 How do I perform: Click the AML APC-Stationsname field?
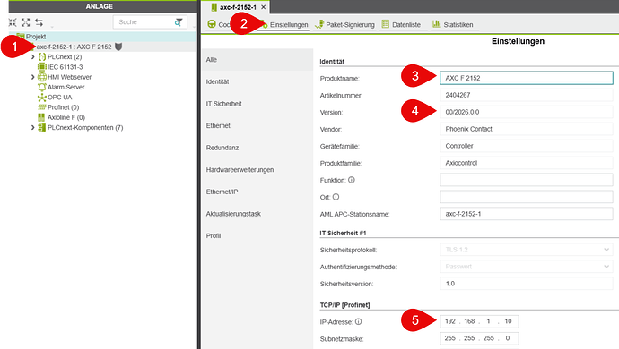point(527,214)
